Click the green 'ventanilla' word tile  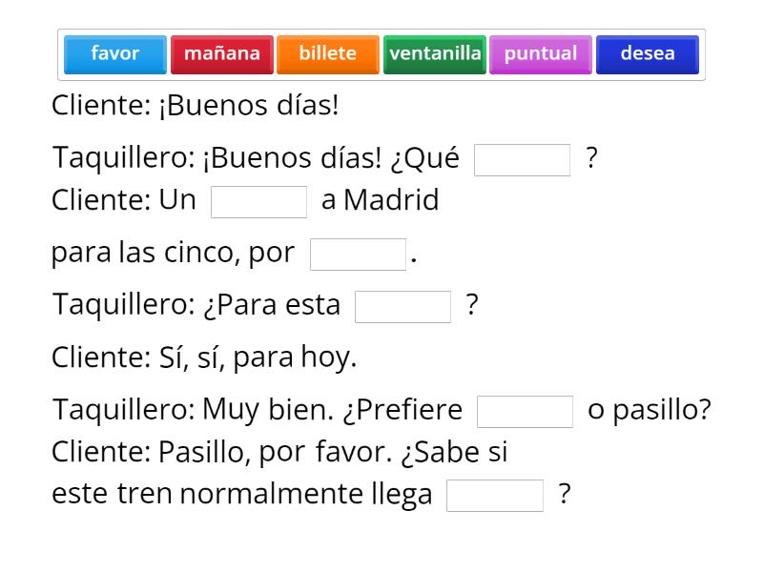(435, 54)
